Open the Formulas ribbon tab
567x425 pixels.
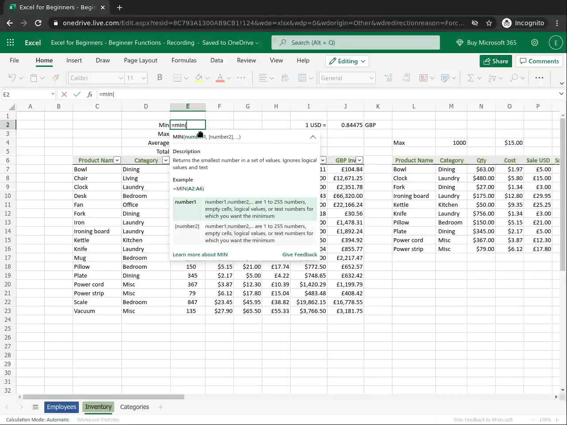pos(184,60)
